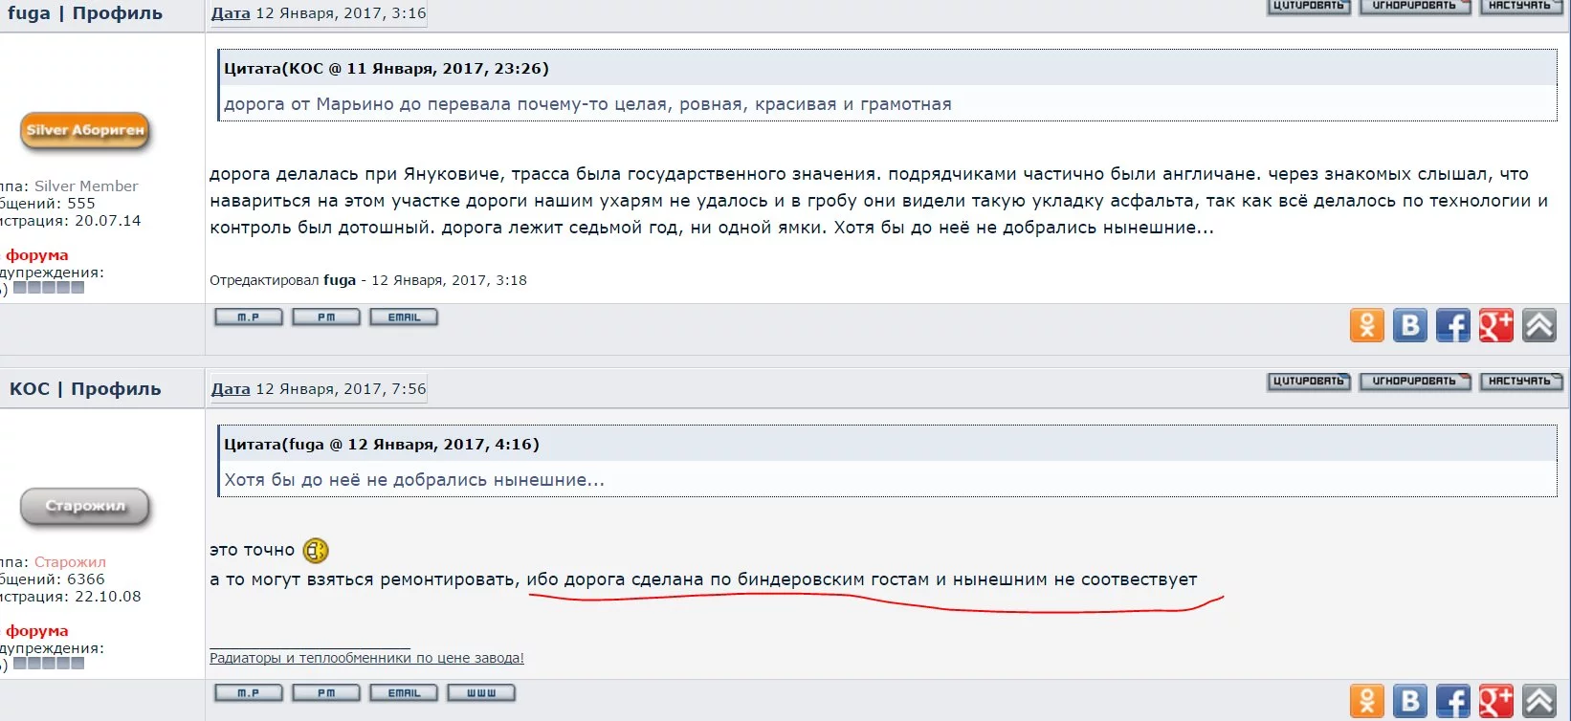The image size is (1571, 721).
Task: Share fuga's post on Facebook
Action: pyautogui.click(x=1453, y=325)
